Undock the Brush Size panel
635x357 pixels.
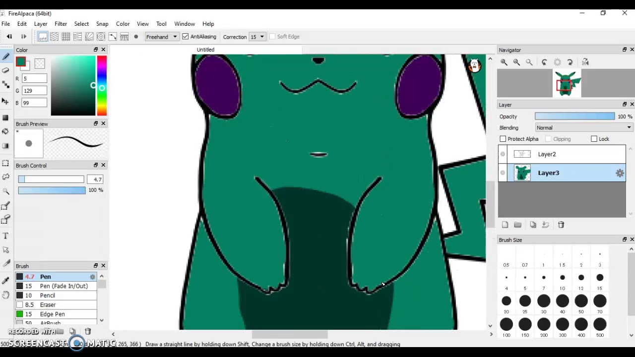(x=625, y=239)
